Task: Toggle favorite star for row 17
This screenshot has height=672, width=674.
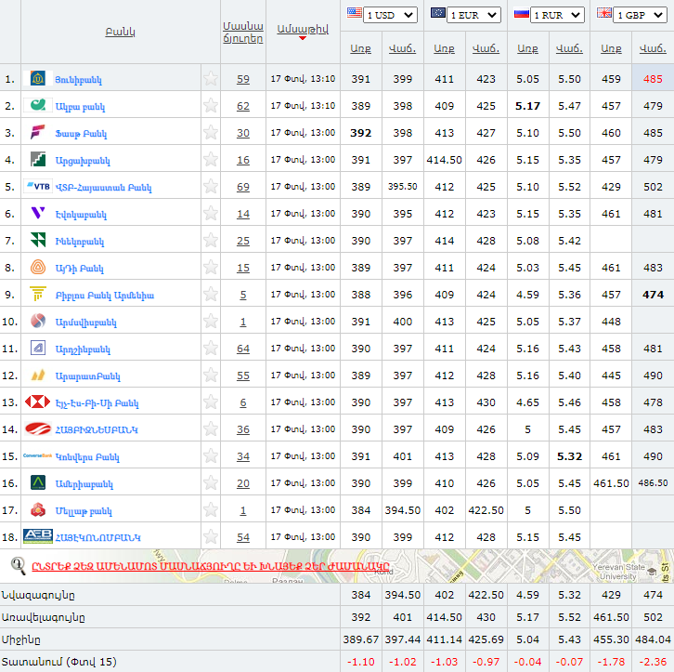Action: 211,509
